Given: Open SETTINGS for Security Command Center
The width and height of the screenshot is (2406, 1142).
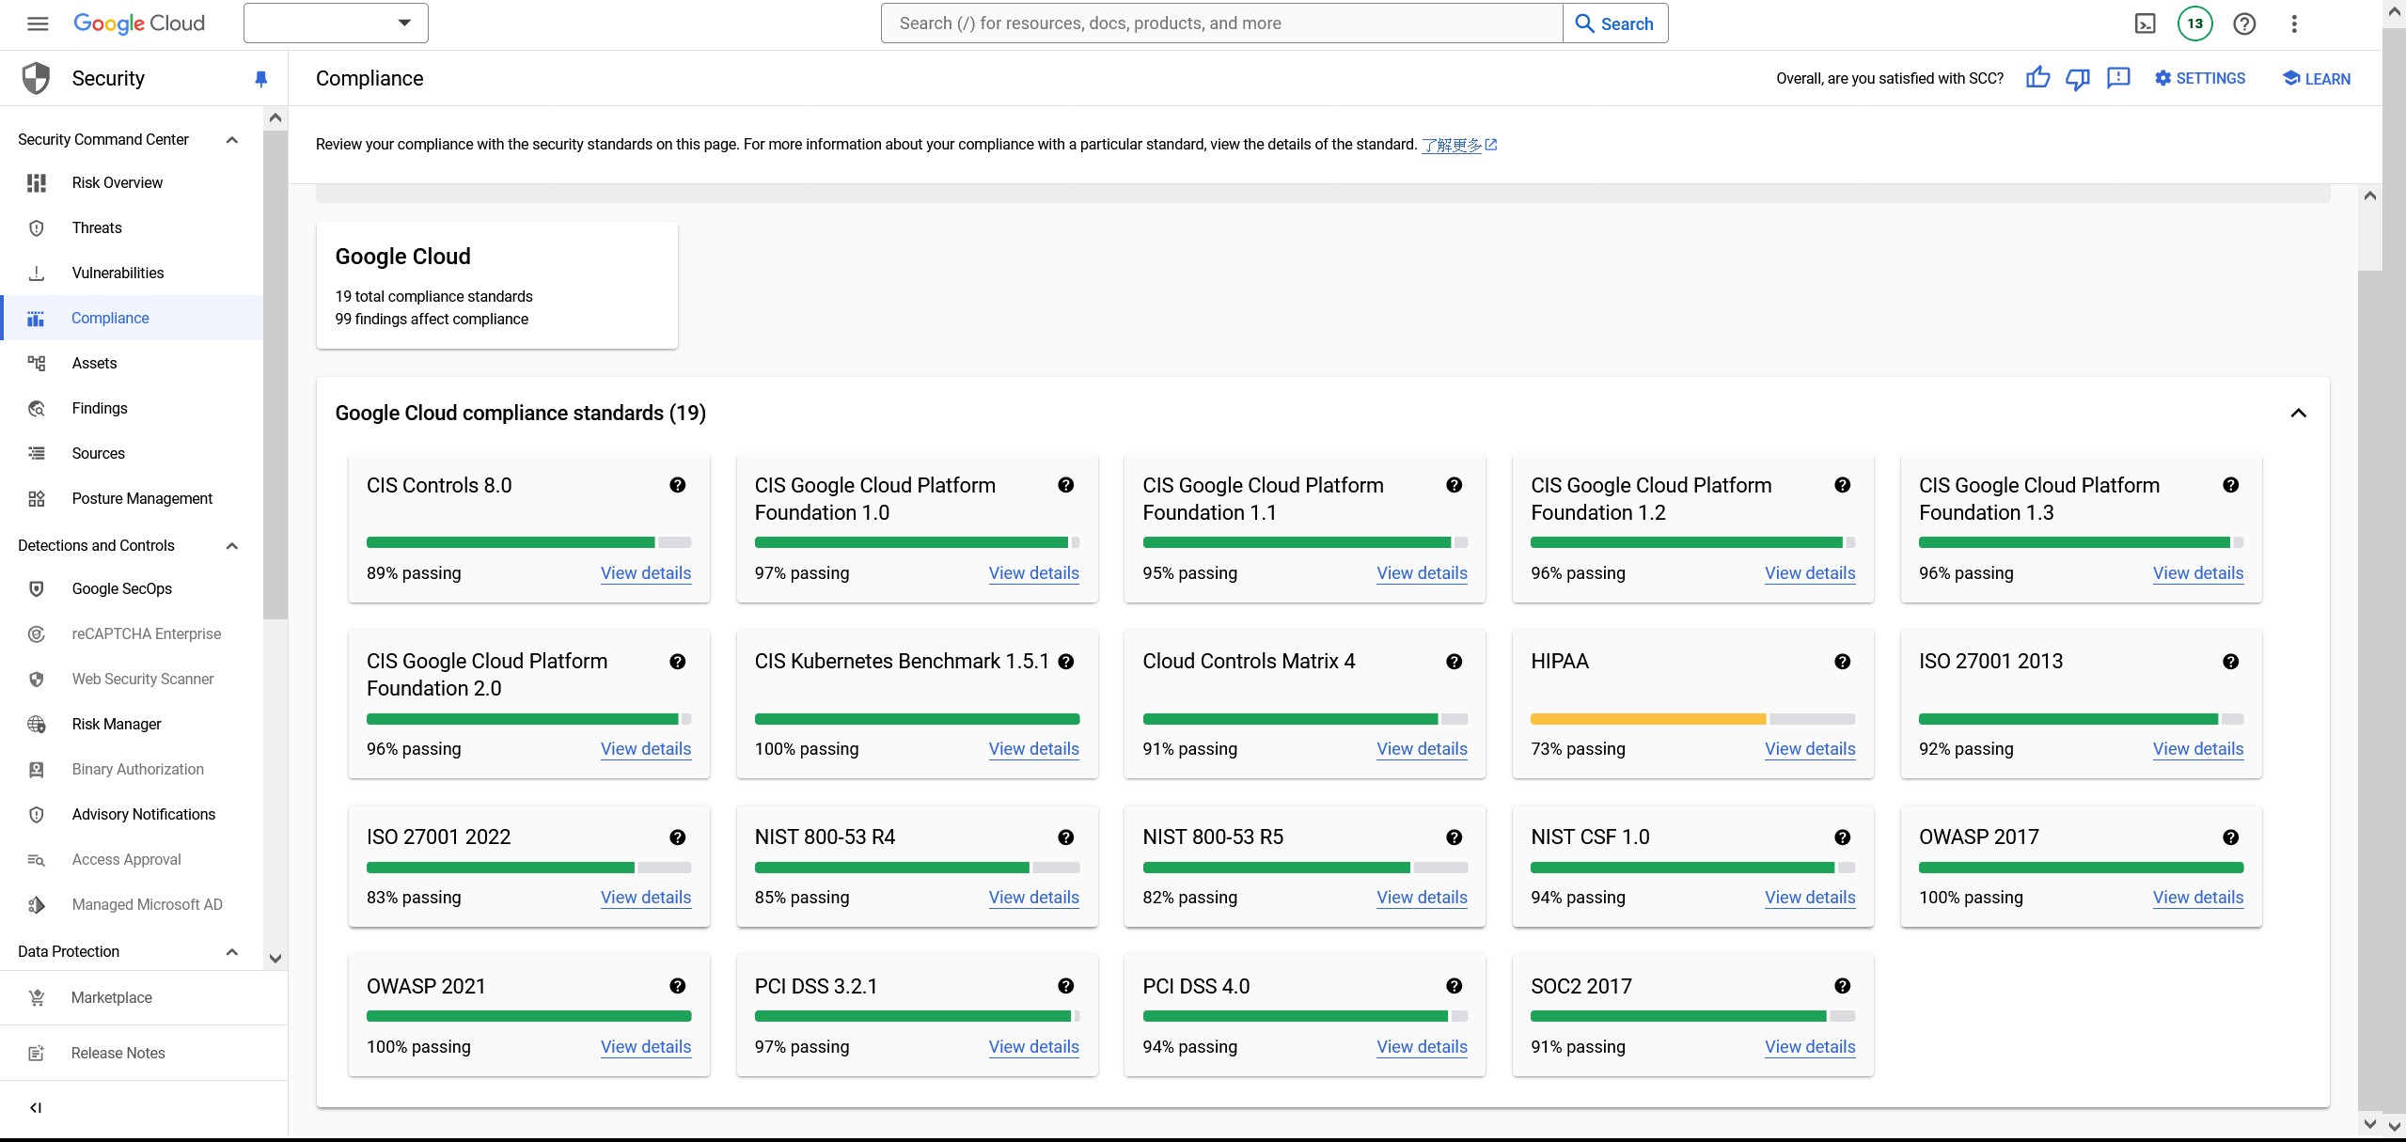Looking at the screenshot, I should point(2200,78).
